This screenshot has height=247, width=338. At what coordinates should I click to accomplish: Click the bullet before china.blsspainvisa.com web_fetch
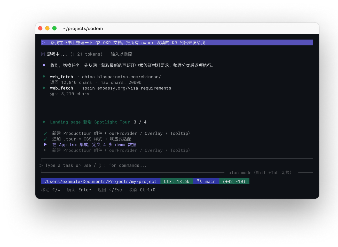coord(44,76)
